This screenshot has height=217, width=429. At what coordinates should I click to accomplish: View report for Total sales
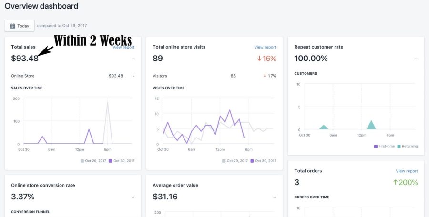tap(123, 47)
